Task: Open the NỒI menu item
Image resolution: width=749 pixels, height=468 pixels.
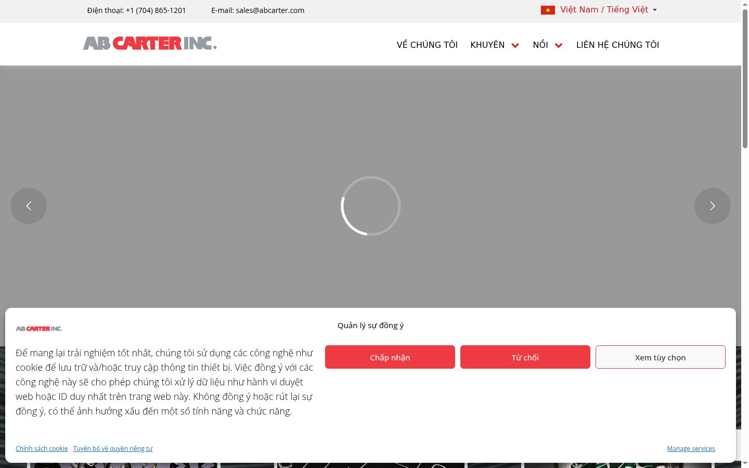Action: pyautogui.click(x=540, y=45)
